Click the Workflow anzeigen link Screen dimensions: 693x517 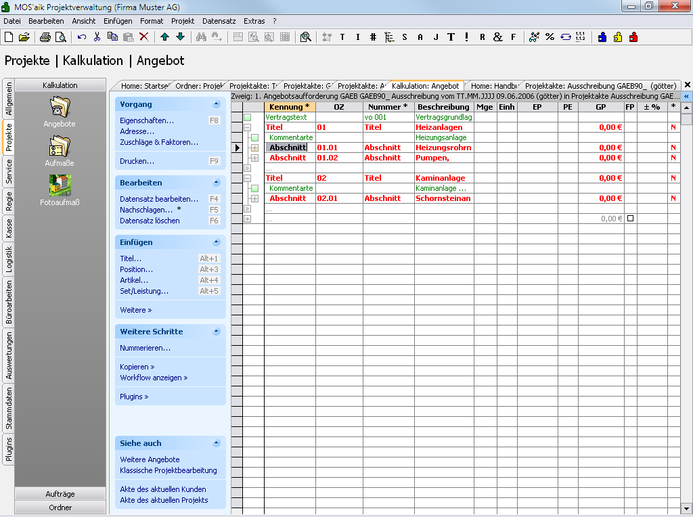[x=154, y=378]
